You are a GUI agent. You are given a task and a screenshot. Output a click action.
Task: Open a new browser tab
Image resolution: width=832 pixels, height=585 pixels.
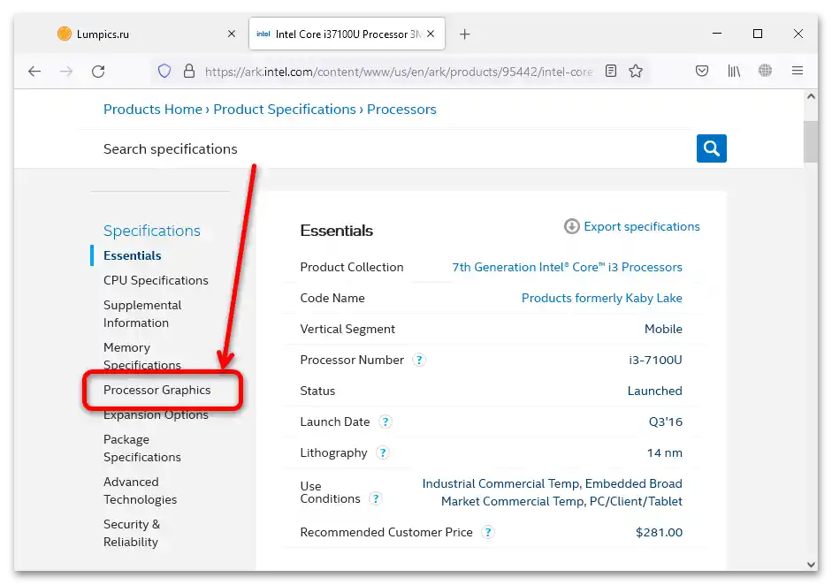pos(465,34)
